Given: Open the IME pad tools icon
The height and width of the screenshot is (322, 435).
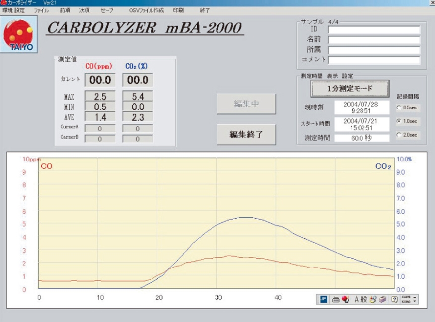Looking at the screenshot, I should pos(373,299).
